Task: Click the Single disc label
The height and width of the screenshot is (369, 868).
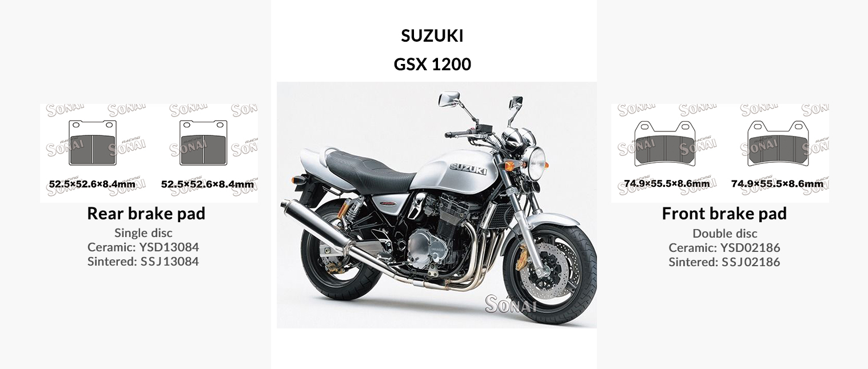Action: coord(144,232)
